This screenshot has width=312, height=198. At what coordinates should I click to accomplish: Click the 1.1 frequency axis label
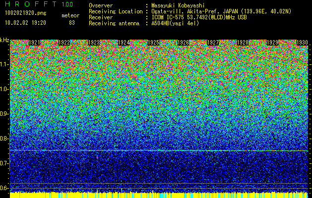[x=4, y=64]
